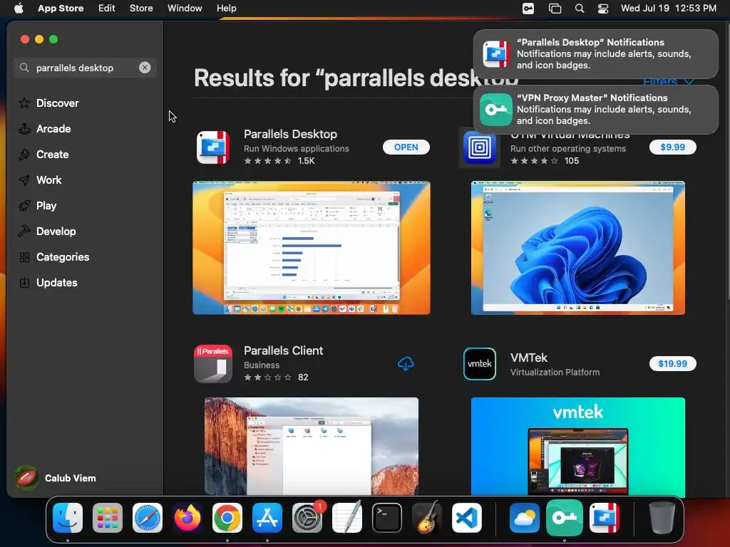The width and height of the screenshot is (730, 547).
Task: Open the Calub Viem account profile
Action: [56, 478]
